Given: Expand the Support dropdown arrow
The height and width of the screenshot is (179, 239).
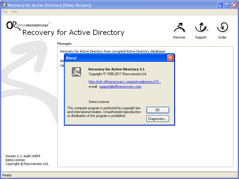Looking at the screenshot, I should pyautogui.click(x=208, y=30).
